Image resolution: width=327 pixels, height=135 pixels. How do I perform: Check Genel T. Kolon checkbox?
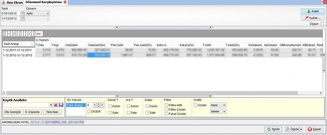(x=110, y=106)
